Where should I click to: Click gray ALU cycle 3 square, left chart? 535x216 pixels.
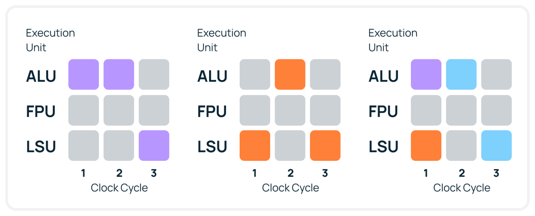(x=154, y=74)
